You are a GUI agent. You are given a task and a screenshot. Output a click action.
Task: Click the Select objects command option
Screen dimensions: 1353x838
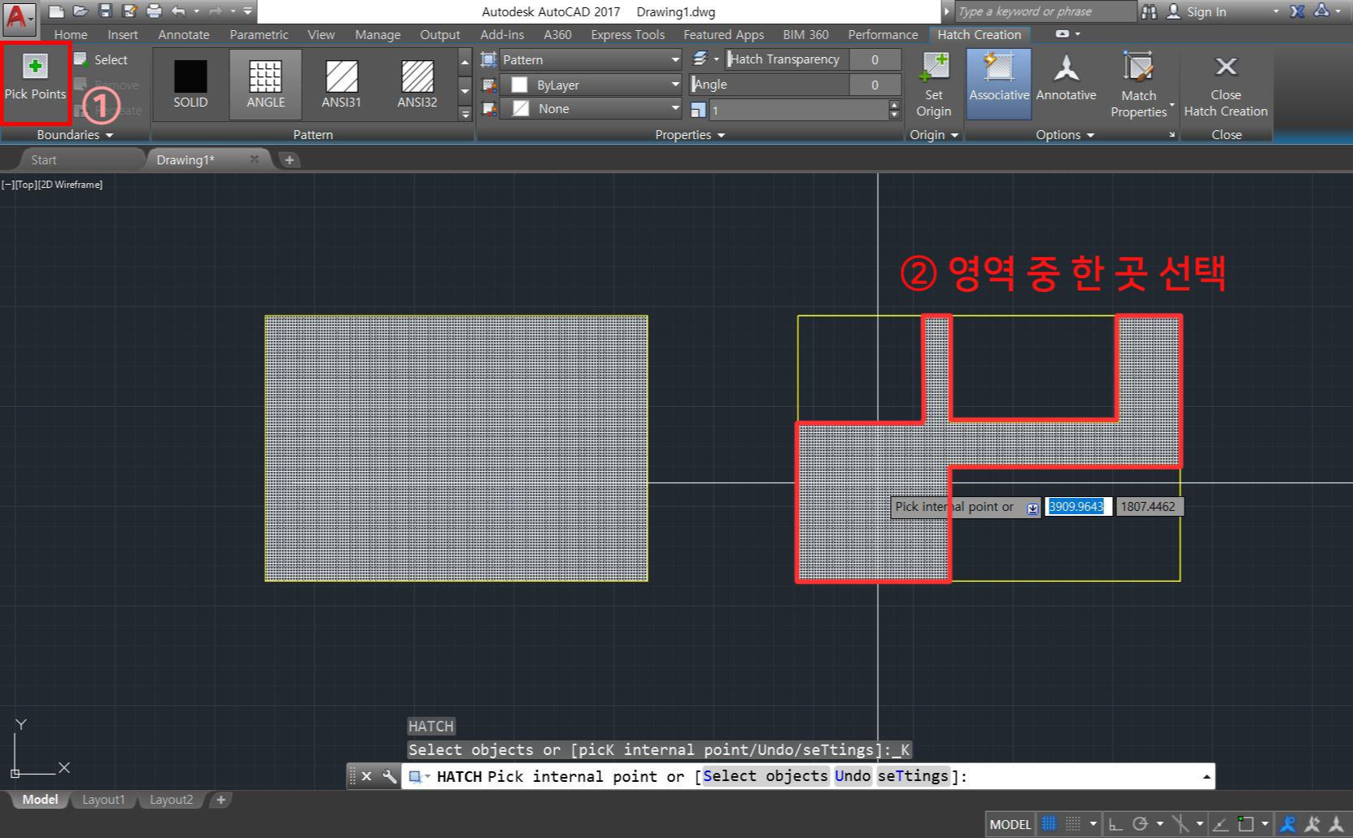tap(766, 776)
